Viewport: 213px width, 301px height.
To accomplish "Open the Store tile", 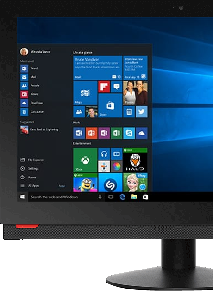I will click(x=110, y=105).
